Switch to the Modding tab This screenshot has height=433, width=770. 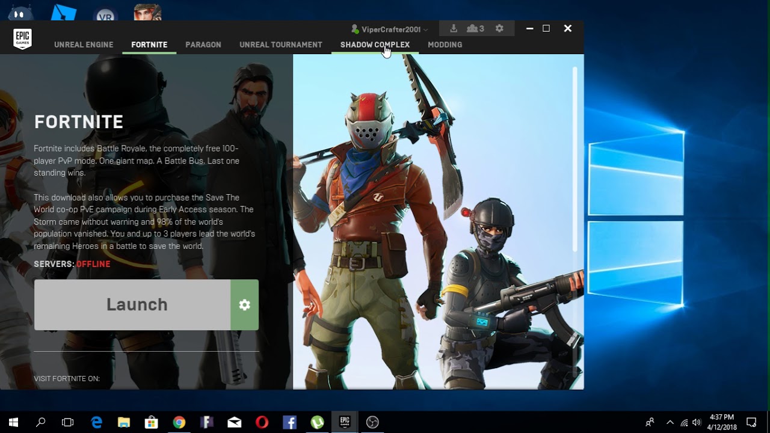click(x=445, y=45)
